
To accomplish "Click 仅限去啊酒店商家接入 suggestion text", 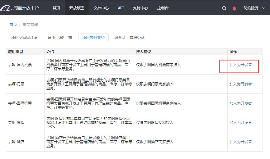I will [155, 142].
